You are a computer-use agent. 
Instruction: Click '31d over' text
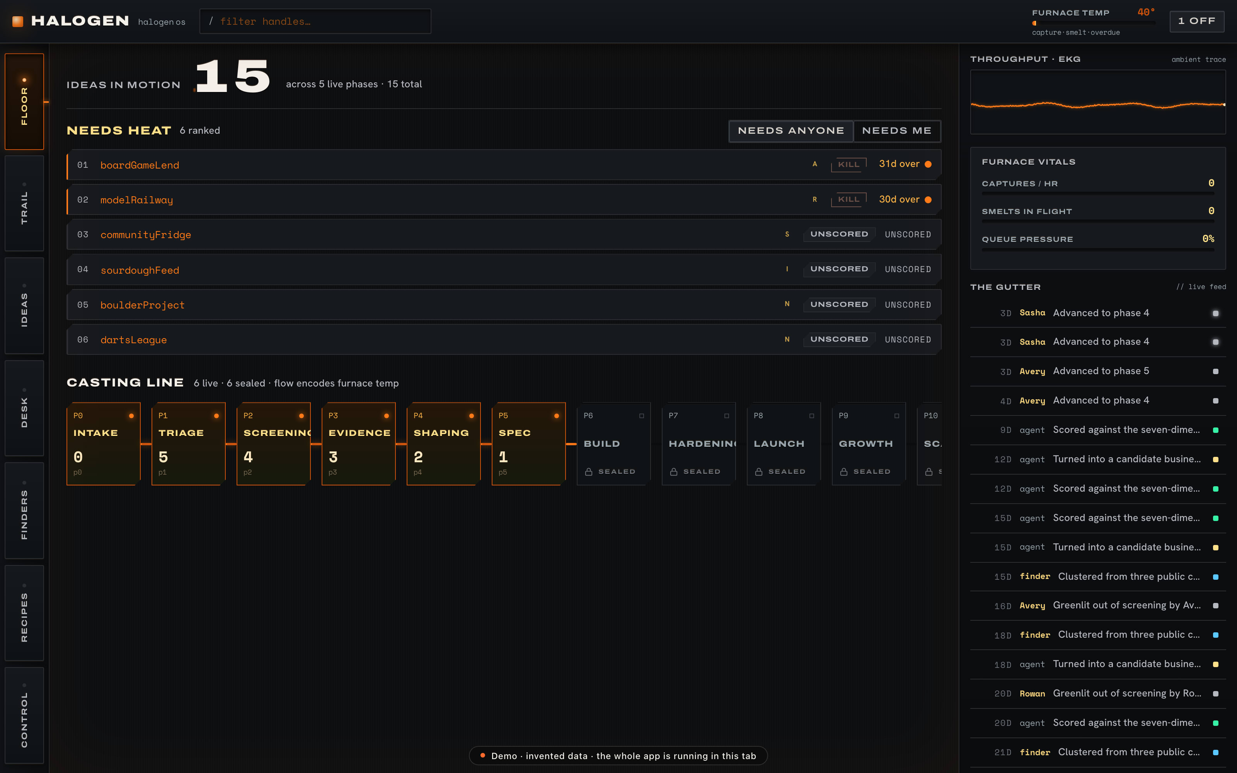coord(899,164)
